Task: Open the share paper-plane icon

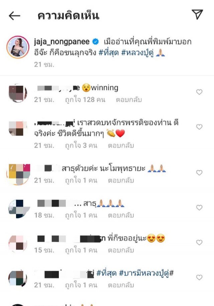Action: (197, 14)
